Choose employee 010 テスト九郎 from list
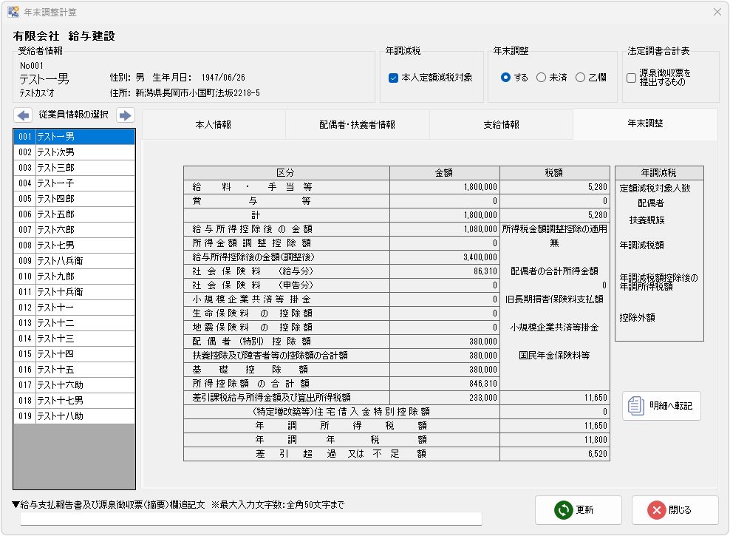Screen dimensions: 730x536 tap(74, 276)
